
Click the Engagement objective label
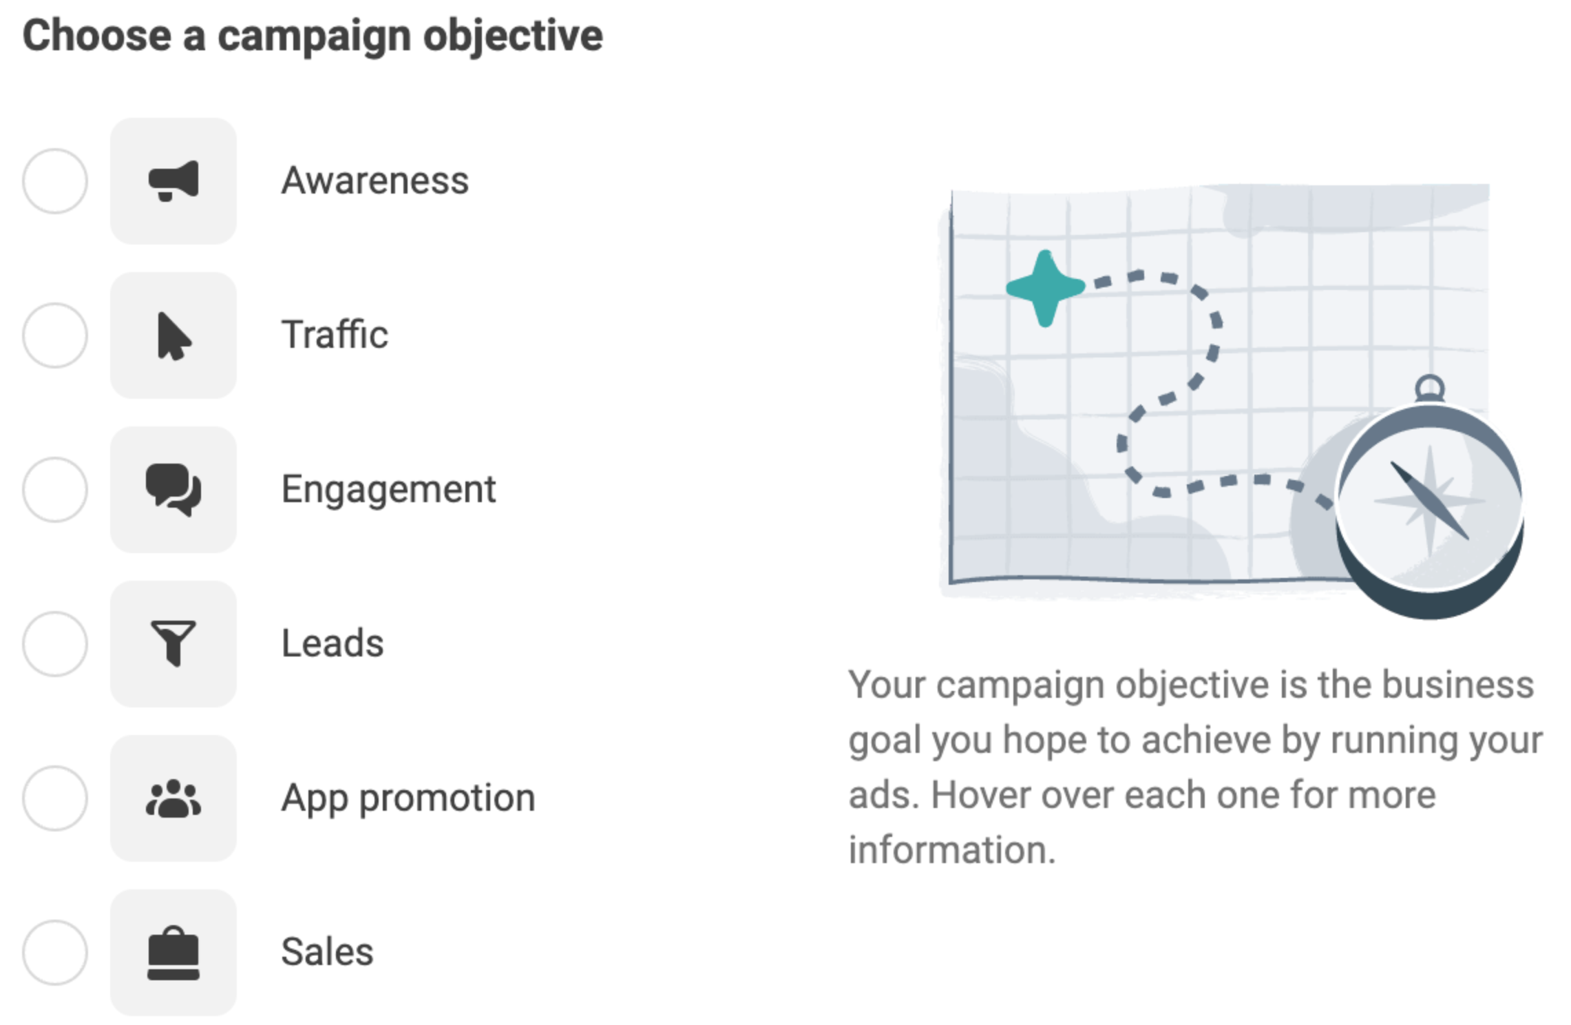tap(389, 490)
